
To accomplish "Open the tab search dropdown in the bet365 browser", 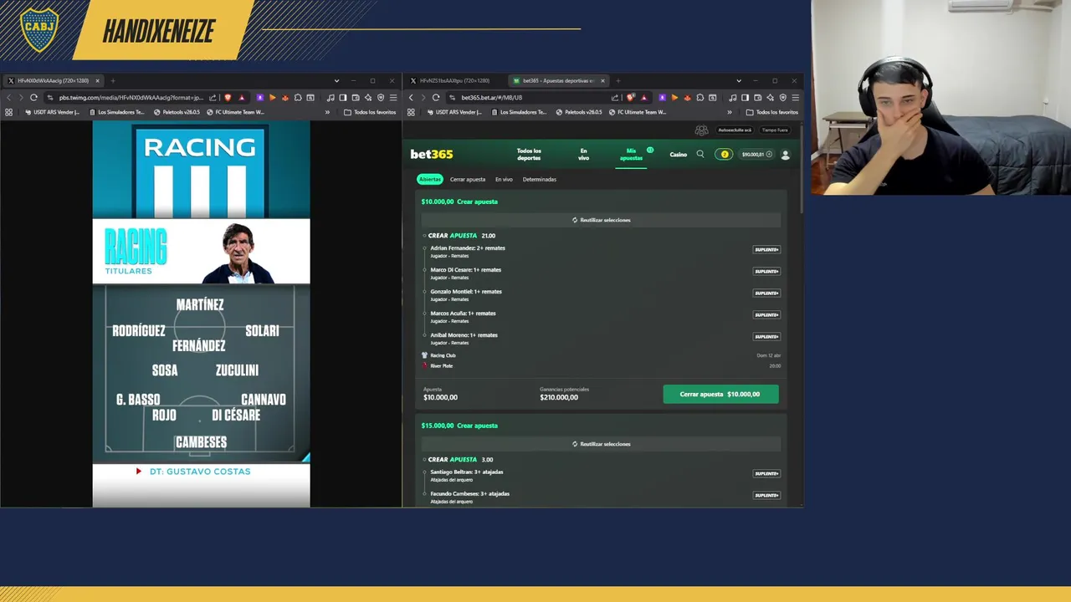I will pos(739,81).
